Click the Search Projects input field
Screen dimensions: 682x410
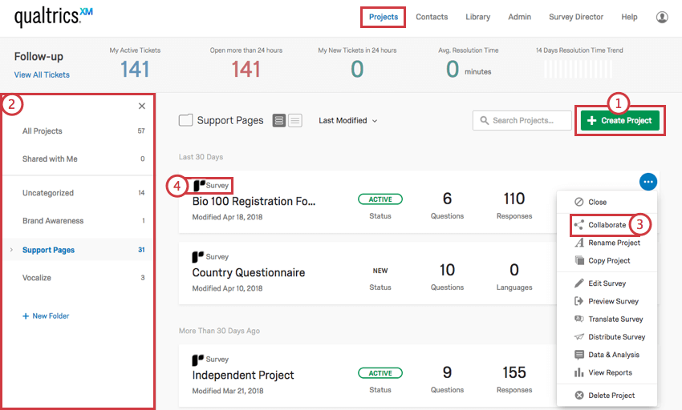[522, 120]
